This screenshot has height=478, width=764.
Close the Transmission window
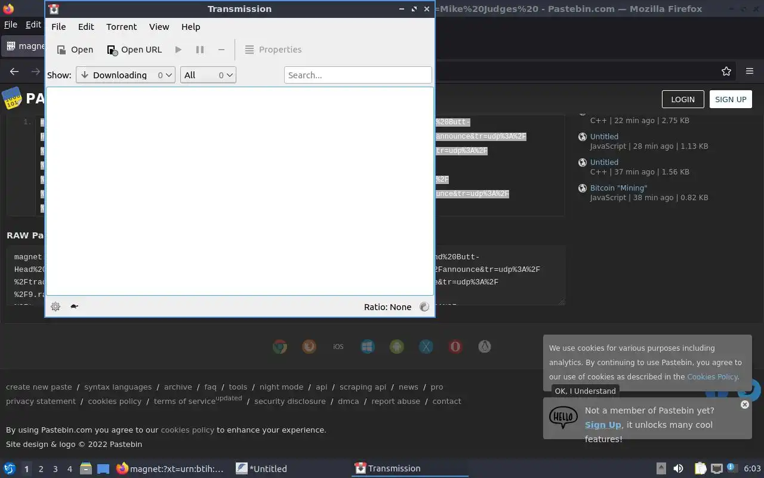427,9
